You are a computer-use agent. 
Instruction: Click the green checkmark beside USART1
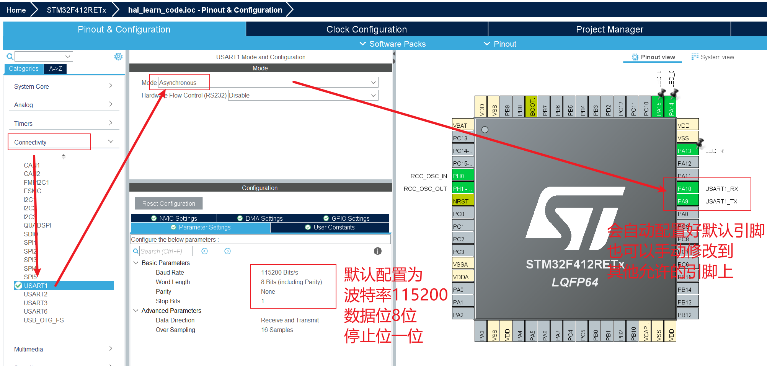point(18,286)
